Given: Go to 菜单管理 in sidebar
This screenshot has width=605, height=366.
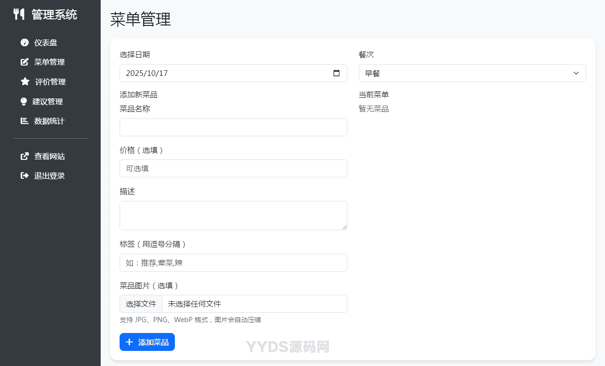Looking at the screenshot, I should (50, 62).
